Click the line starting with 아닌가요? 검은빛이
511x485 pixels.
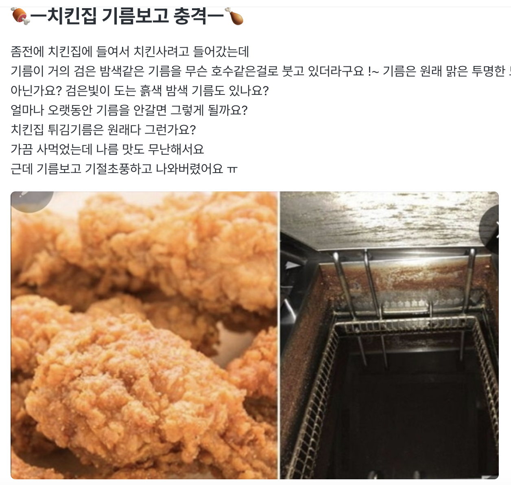140,91
